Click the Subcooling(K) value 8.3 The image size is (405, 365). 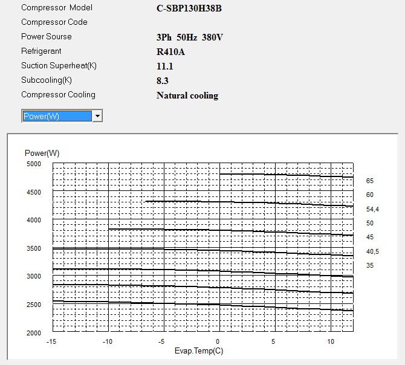(x=163, y=81)
